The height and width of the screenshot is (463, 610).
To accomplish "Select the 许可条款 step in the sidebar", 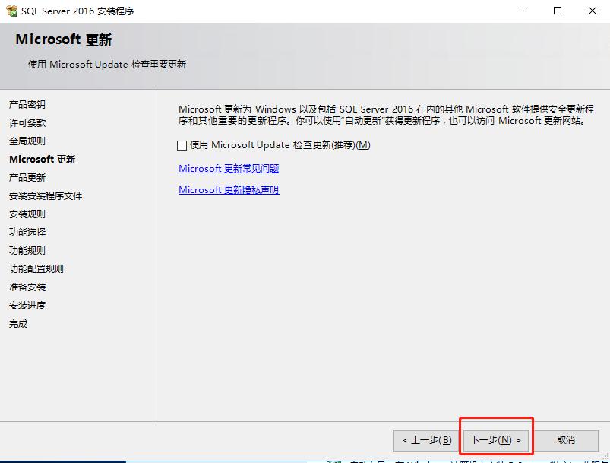I will [x=27, y=123].
